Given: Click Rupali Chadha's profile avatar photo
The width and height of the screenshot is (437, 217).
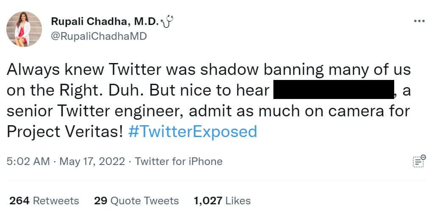Looking at the screenshot, I should pos(24,29).
